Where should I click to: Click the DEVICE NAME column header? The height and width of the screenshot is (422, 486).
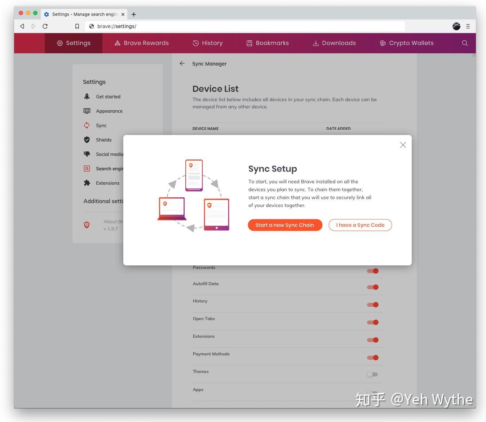206,129
